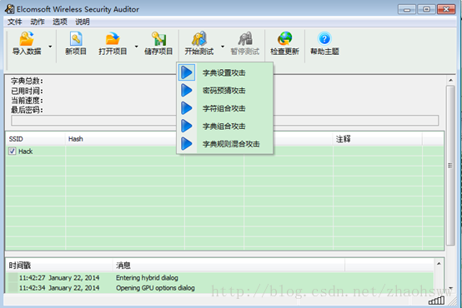
Task: Choose 字典设置攻击 from the menu
Action: (x=224, y=72)
